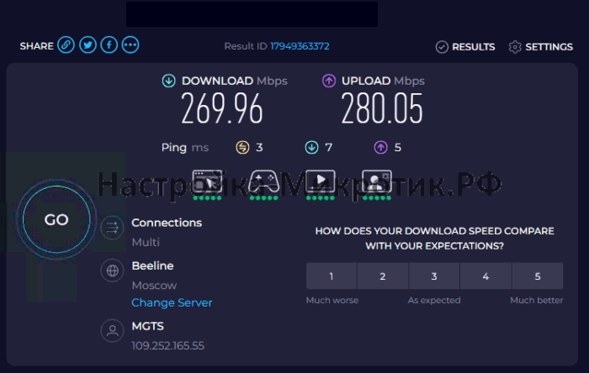Viewport: 589px width, 373px height.
Task: Share result on Twitter
Action: click(x=88, y=45)
